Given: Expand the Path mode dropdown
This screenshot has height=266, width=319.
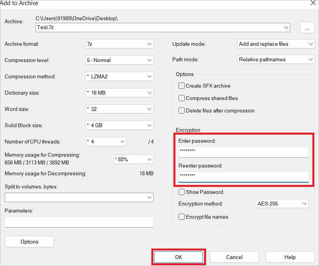Looking at the screenshot, I should pyautogui.click(x=276, y=59).
